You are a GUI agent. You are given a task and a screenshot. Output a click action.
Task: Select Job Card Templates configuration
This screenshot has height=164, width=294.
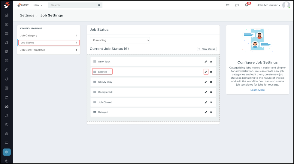49,50
